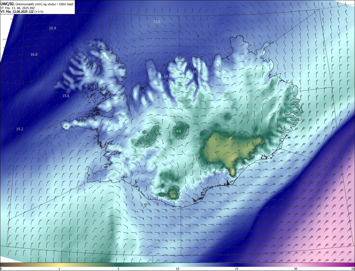The image size is (355, 271).
Task: Click the title "Úrkomumætti (mm) og vindur í 100m hæð"
Action: click(x=44, y=4)
